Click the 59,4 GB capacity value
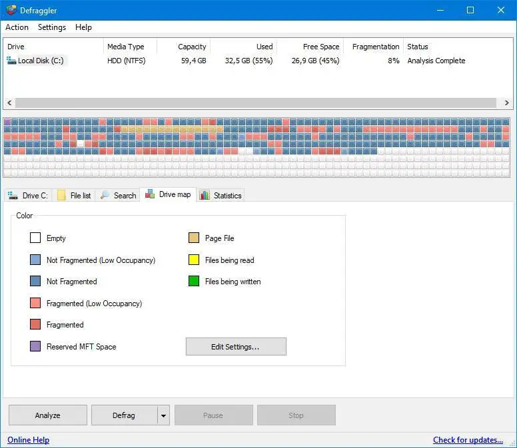The width and height of the screenshot is (517, 448). 194,61
